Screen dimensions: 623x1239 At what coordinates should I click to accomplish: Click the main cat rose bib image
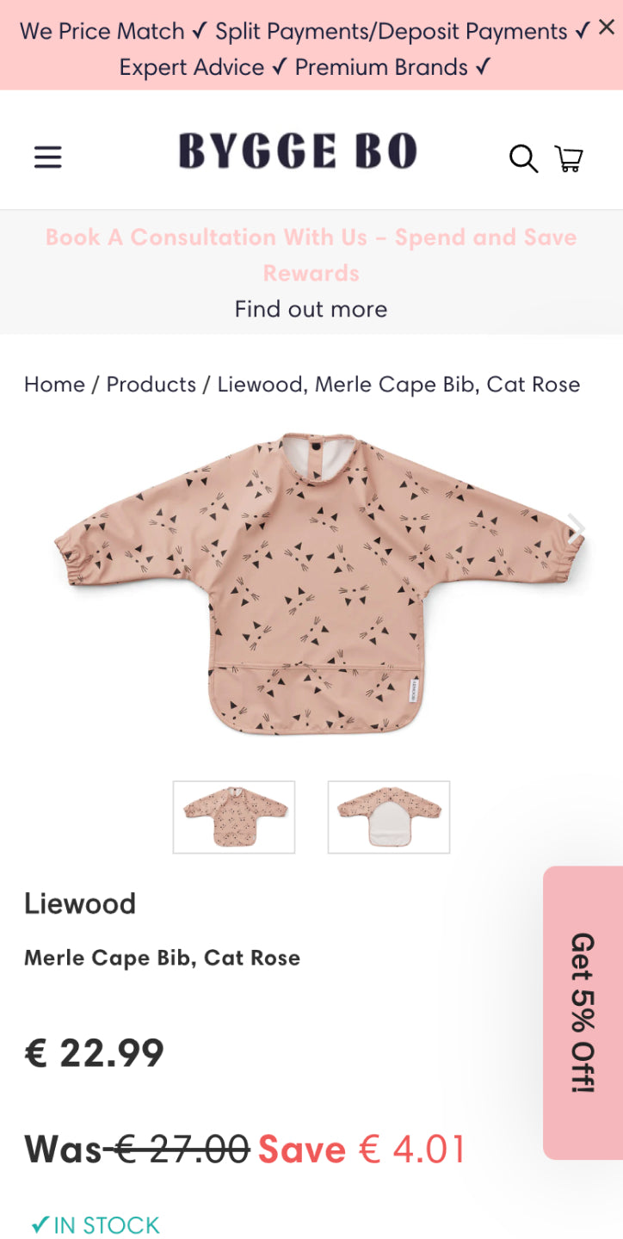point(320,584)
